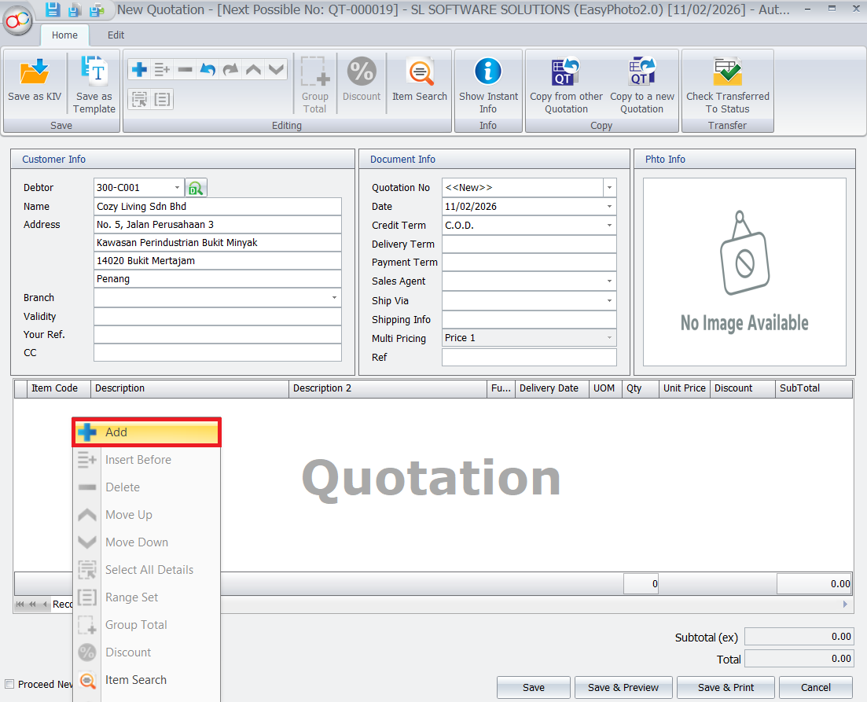Open the Credit Term dropdown
This screenshot has height=702, width=867.
click(609, 226)
